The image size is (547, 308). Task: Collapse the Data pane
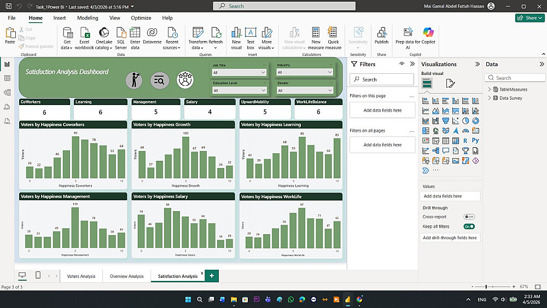(x=542, y=64)
